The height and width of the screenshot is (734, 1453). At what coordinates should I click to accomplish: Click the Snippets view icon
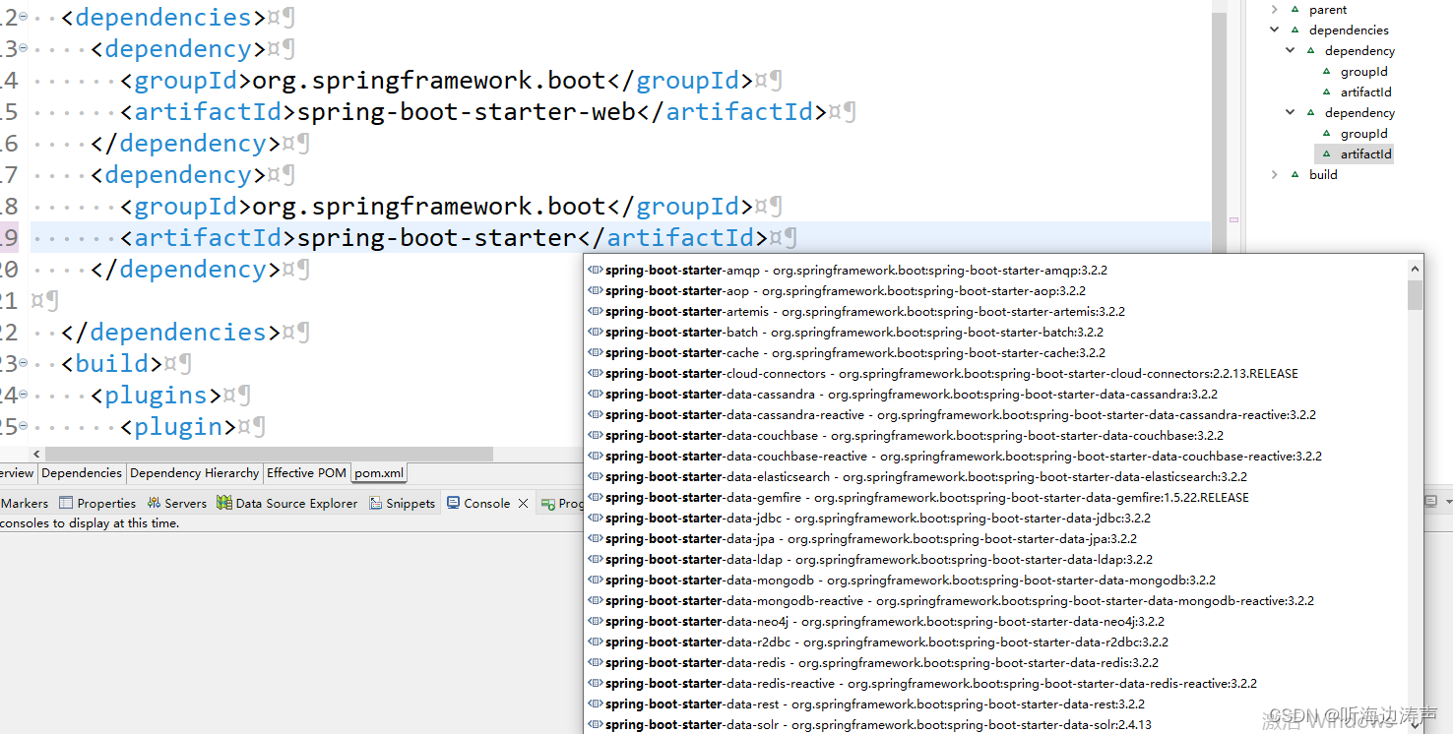point(375,503)
